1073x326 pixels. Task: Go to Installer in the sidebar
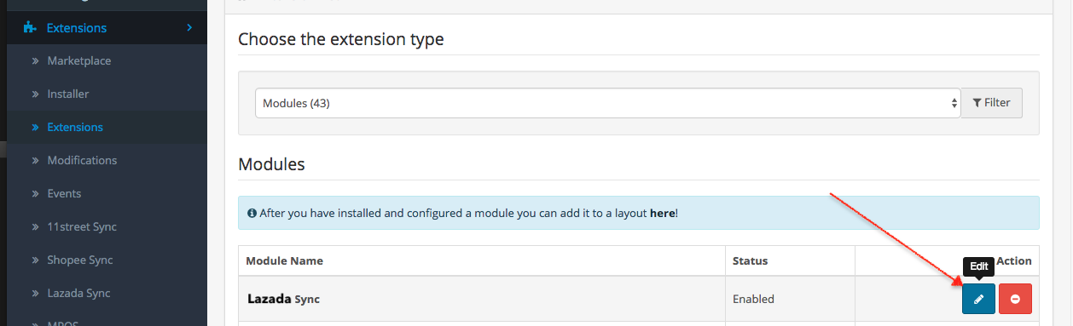coord(68,94)
